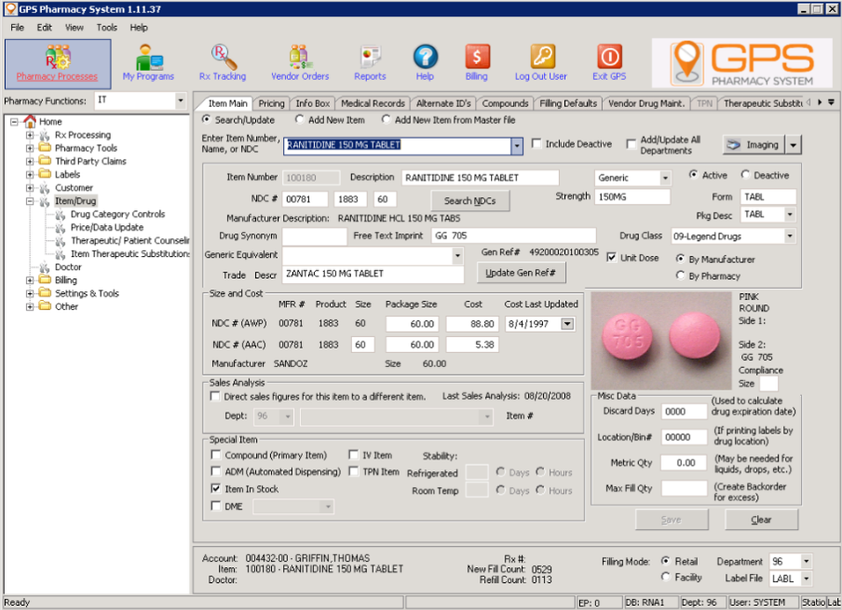Click Update Gen Ref# button
Screen dimensions: 842x610
(x=521, y=273)
